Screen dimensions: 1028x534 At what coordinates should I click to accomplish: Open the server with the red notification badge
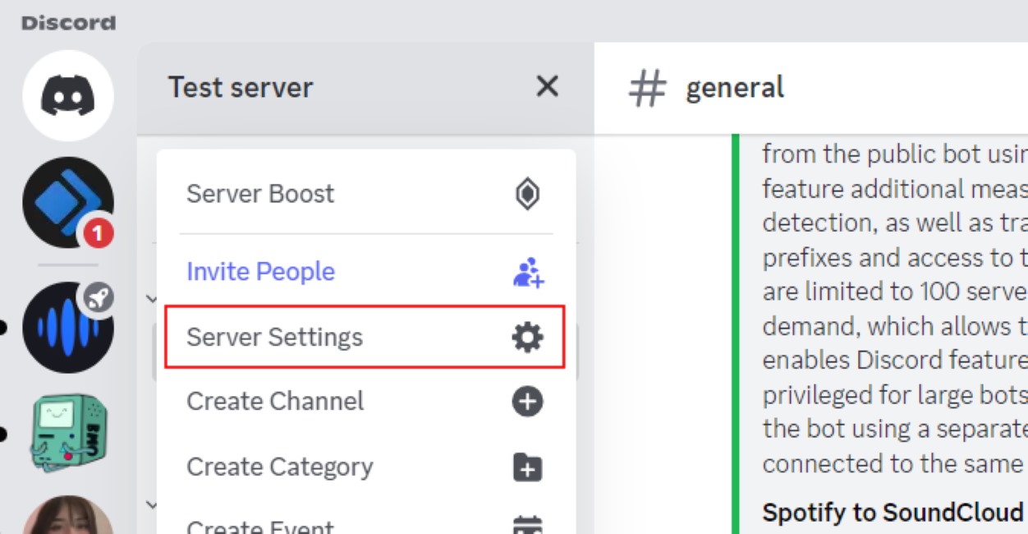(68, 199)
